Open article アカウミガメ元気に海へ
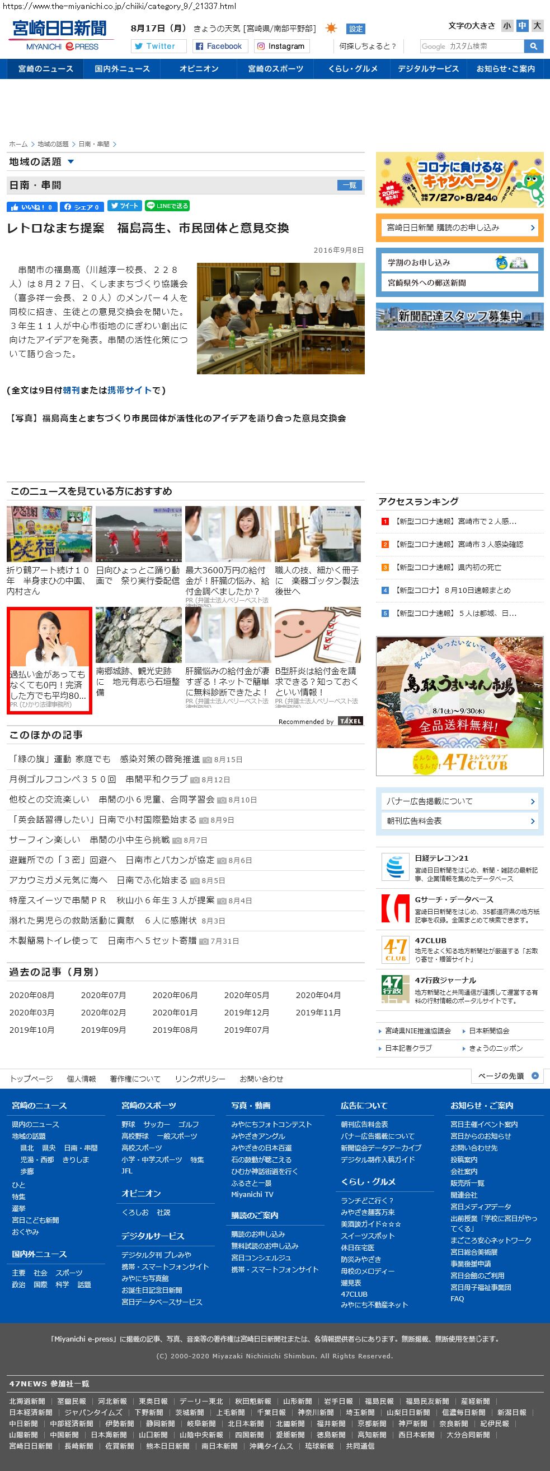 point(98,880)
